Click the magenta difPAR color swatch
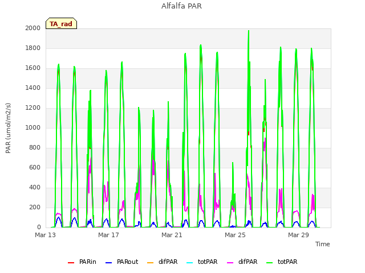This screenshot has width=365, height=273. [230, 263]
